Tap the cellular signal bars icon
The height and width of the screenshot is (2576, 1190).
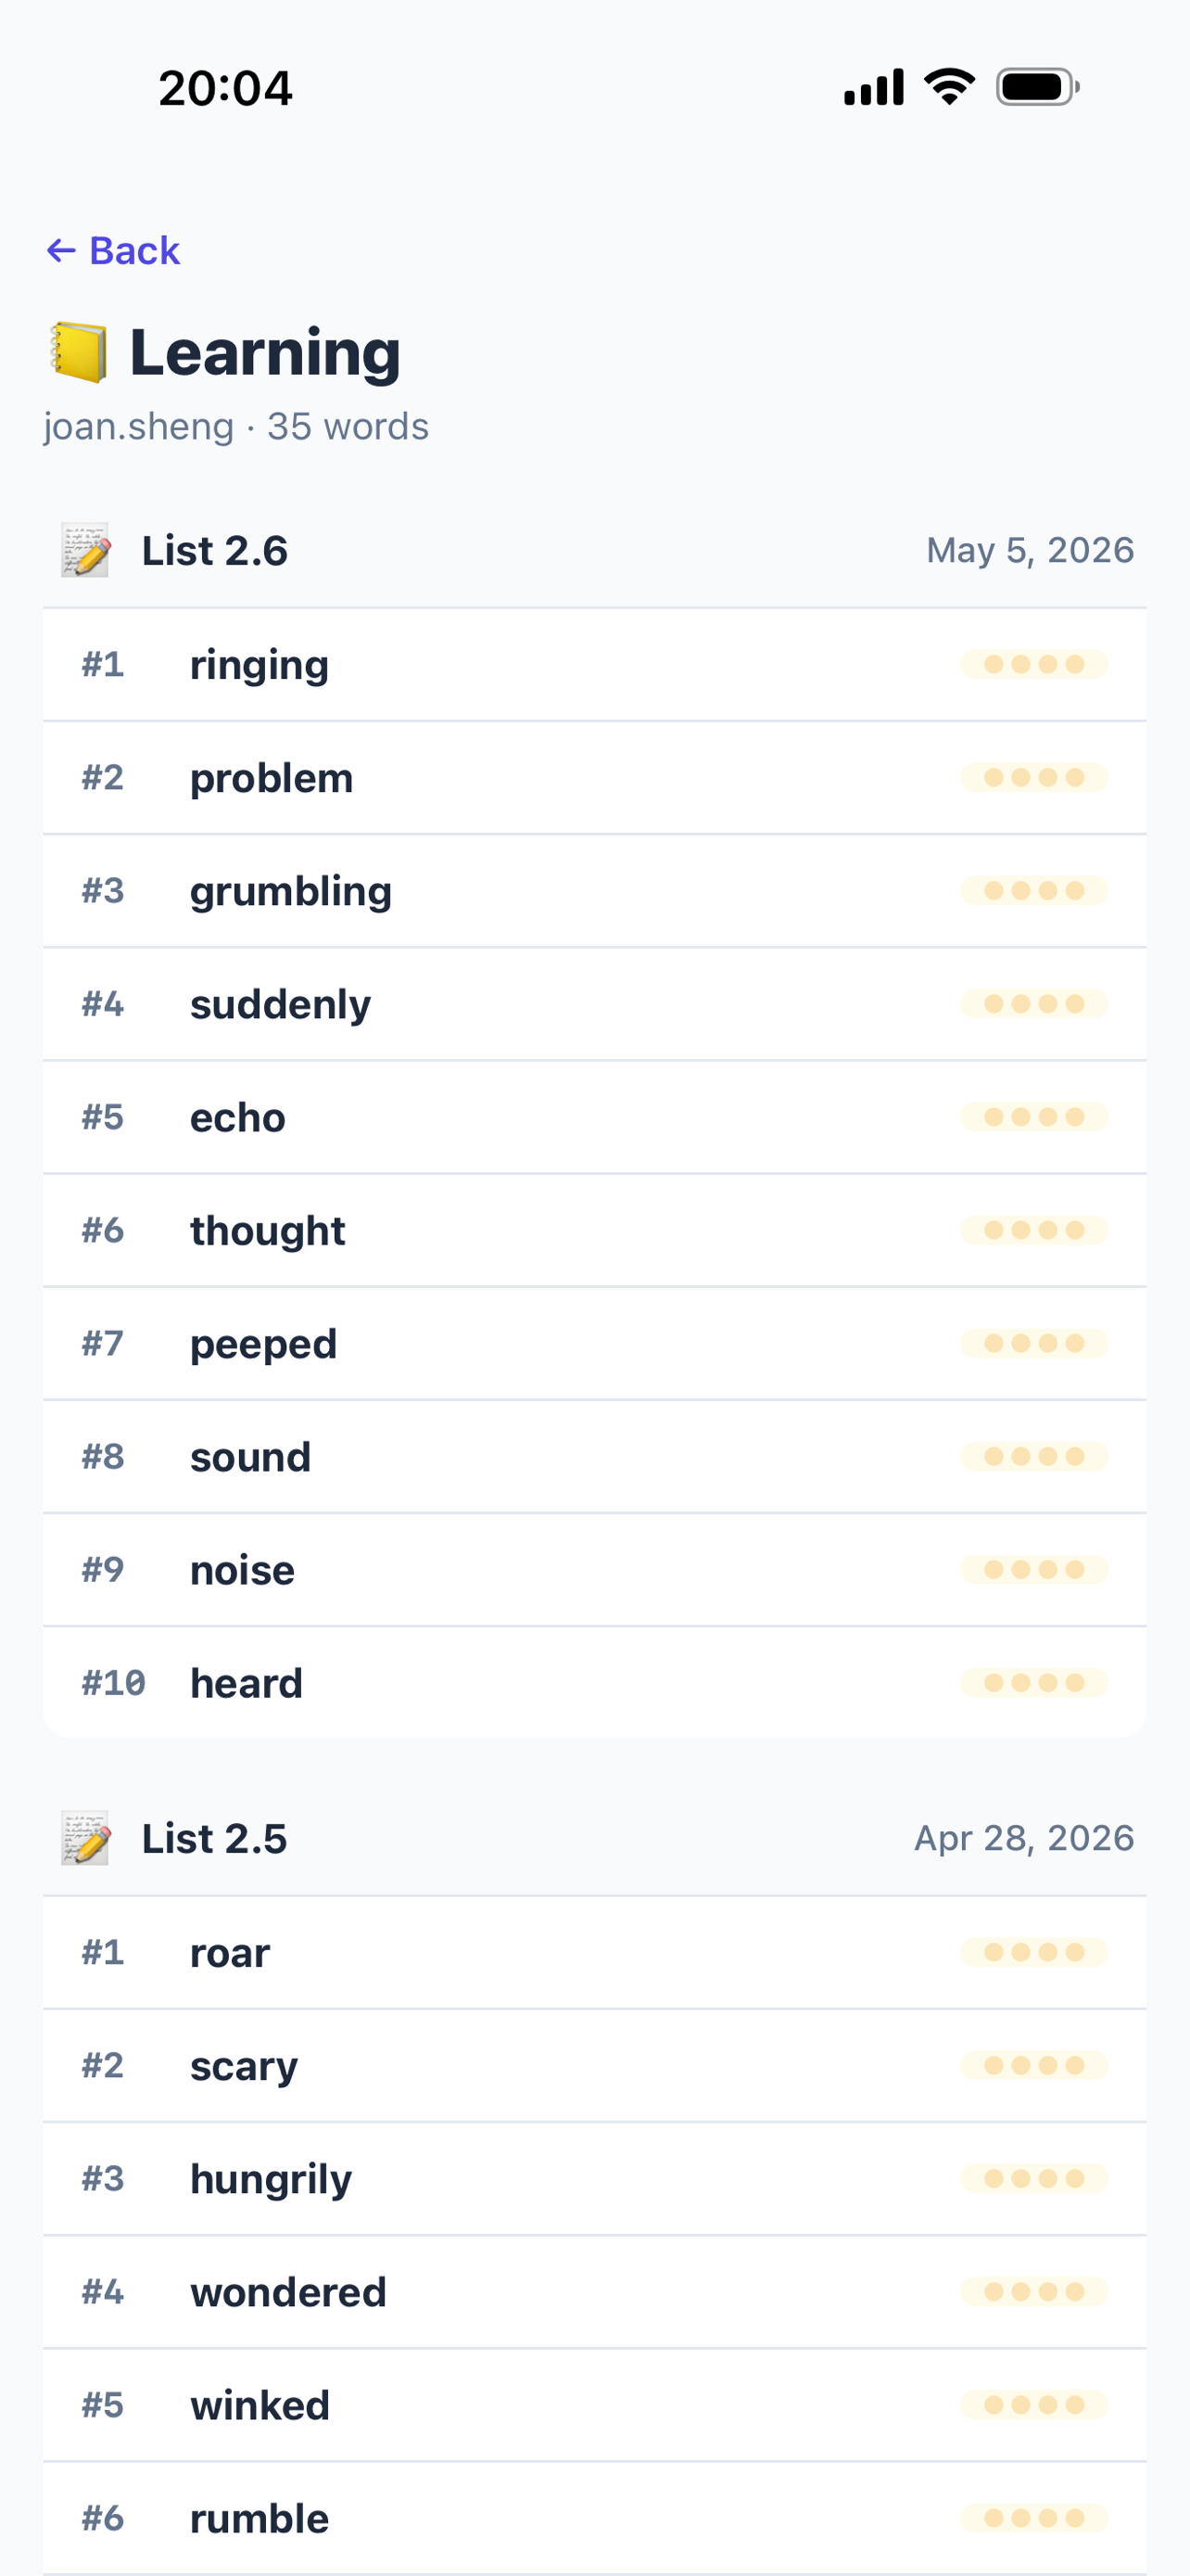click(x=874, y=87)
